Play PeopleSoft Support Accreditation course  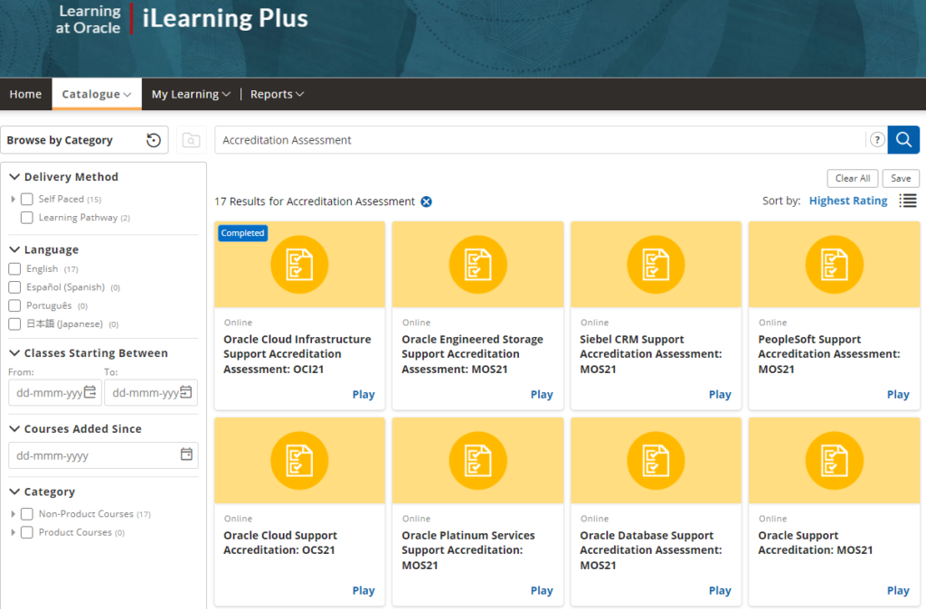coord(898,394)
